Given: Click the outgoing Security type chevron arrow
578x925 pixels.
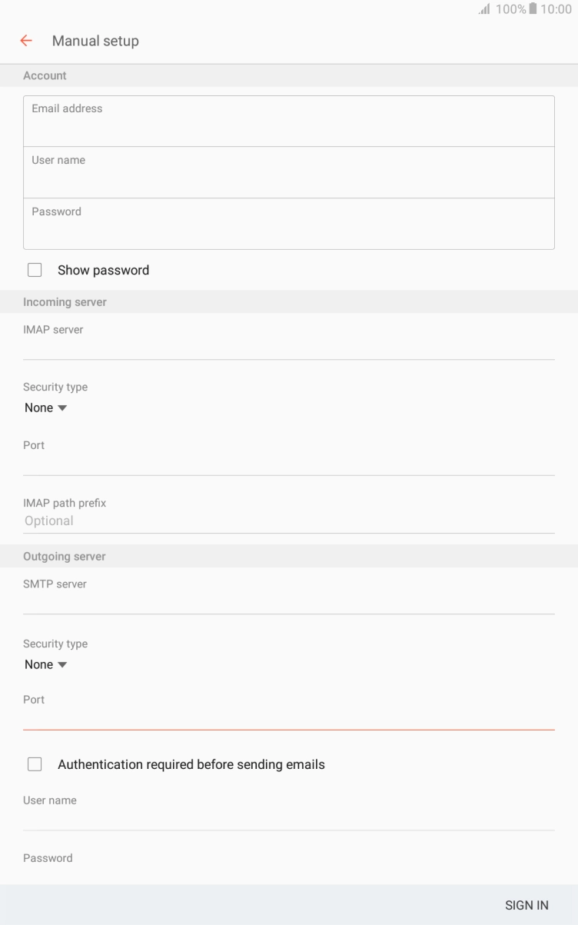Looking at the screenshot, I should pyautogui.click(x=63, y=664).
